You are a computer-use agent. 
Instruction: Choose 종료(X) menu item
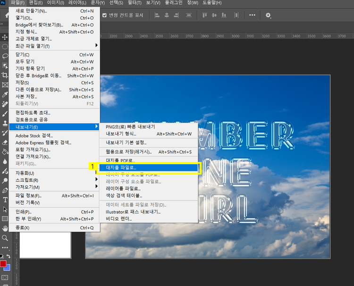(54, 228)
